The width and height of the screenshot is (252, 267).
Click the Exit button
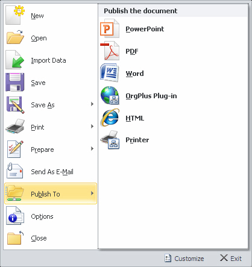(x=231, y=258)
